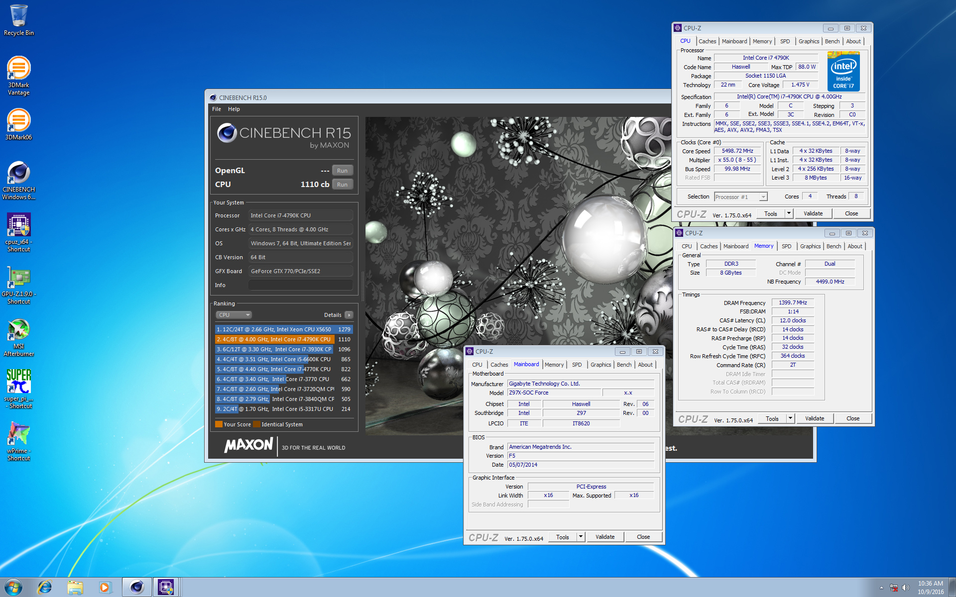The image size is (956, 597).
Task: Open Ranking Details arrow button
Action: (349, 315)
